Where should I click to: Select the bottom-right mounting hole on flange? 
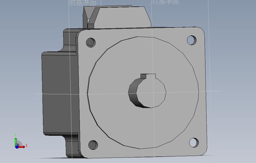194,142
